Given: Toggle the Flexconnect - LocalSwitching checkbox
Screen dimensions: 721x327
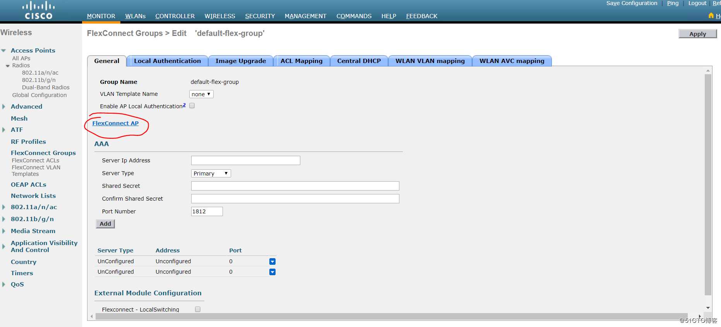Looking at the screenshot, I should tap(198, 309).
